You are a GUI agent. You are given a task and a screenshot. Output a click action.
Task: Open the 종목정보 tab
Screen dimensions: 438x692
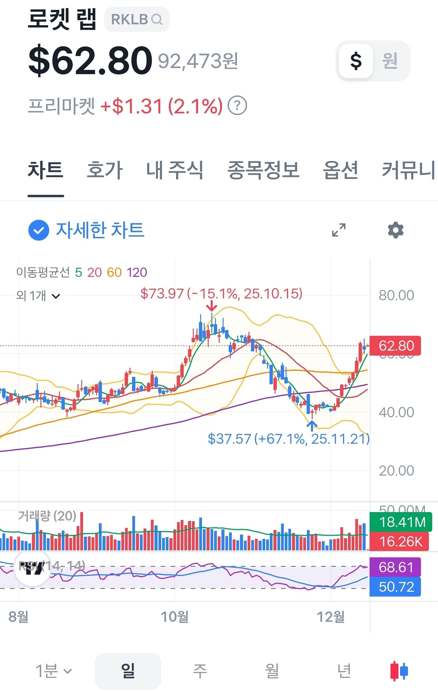pyautogui.click(x=263, y=170)
